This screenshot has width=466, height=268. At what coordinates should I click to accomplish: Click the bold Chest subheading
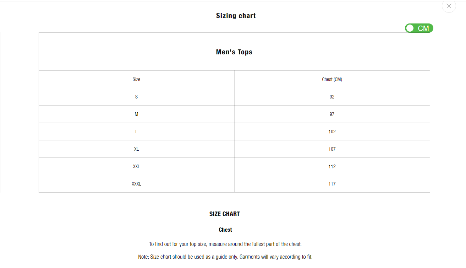click(225, 230)
